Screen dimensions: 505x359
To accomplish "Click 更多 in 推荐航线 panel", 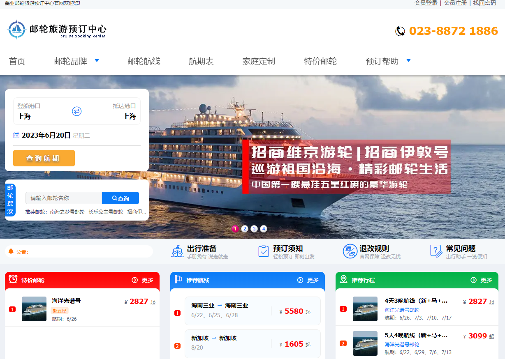I will point(313,280).
